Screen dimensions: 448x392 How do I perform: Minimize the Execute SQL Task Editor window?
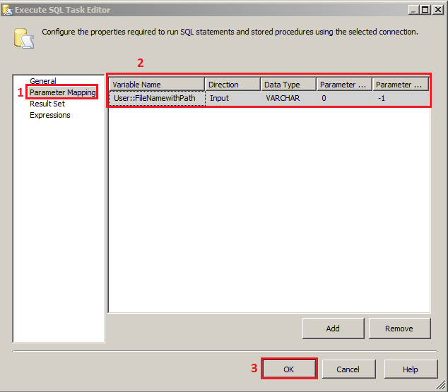413,10
